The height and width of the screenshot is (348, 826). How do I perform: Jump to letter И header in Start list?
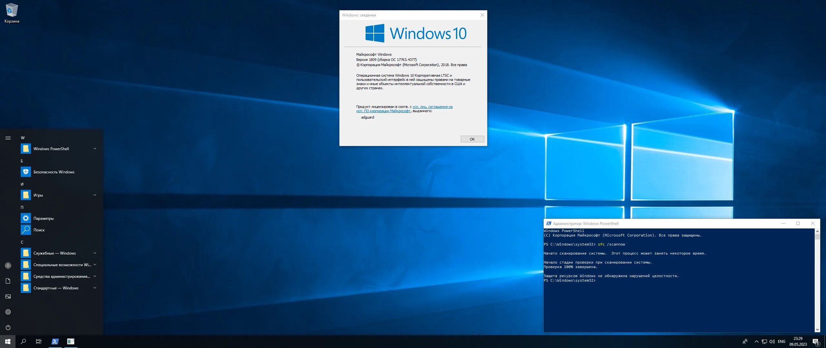(x=22, y=184)
